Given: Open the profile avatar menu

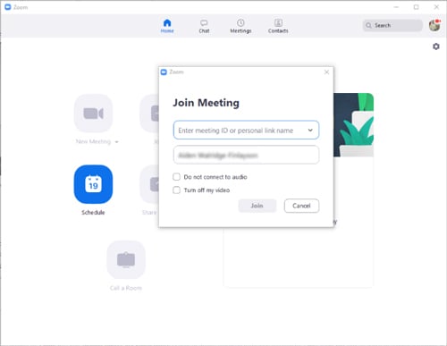Looking at the screenshot, I should 434,25.
